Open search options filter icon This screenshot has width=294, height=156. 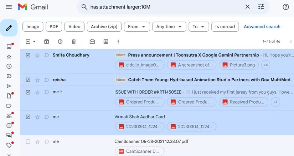pos(261,7)
